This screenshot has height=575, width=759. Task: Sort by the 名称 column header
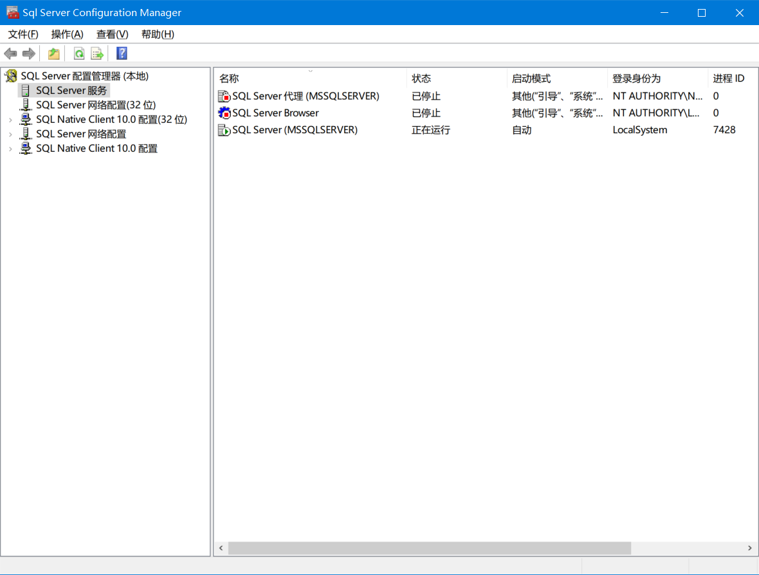pos(229,78)
